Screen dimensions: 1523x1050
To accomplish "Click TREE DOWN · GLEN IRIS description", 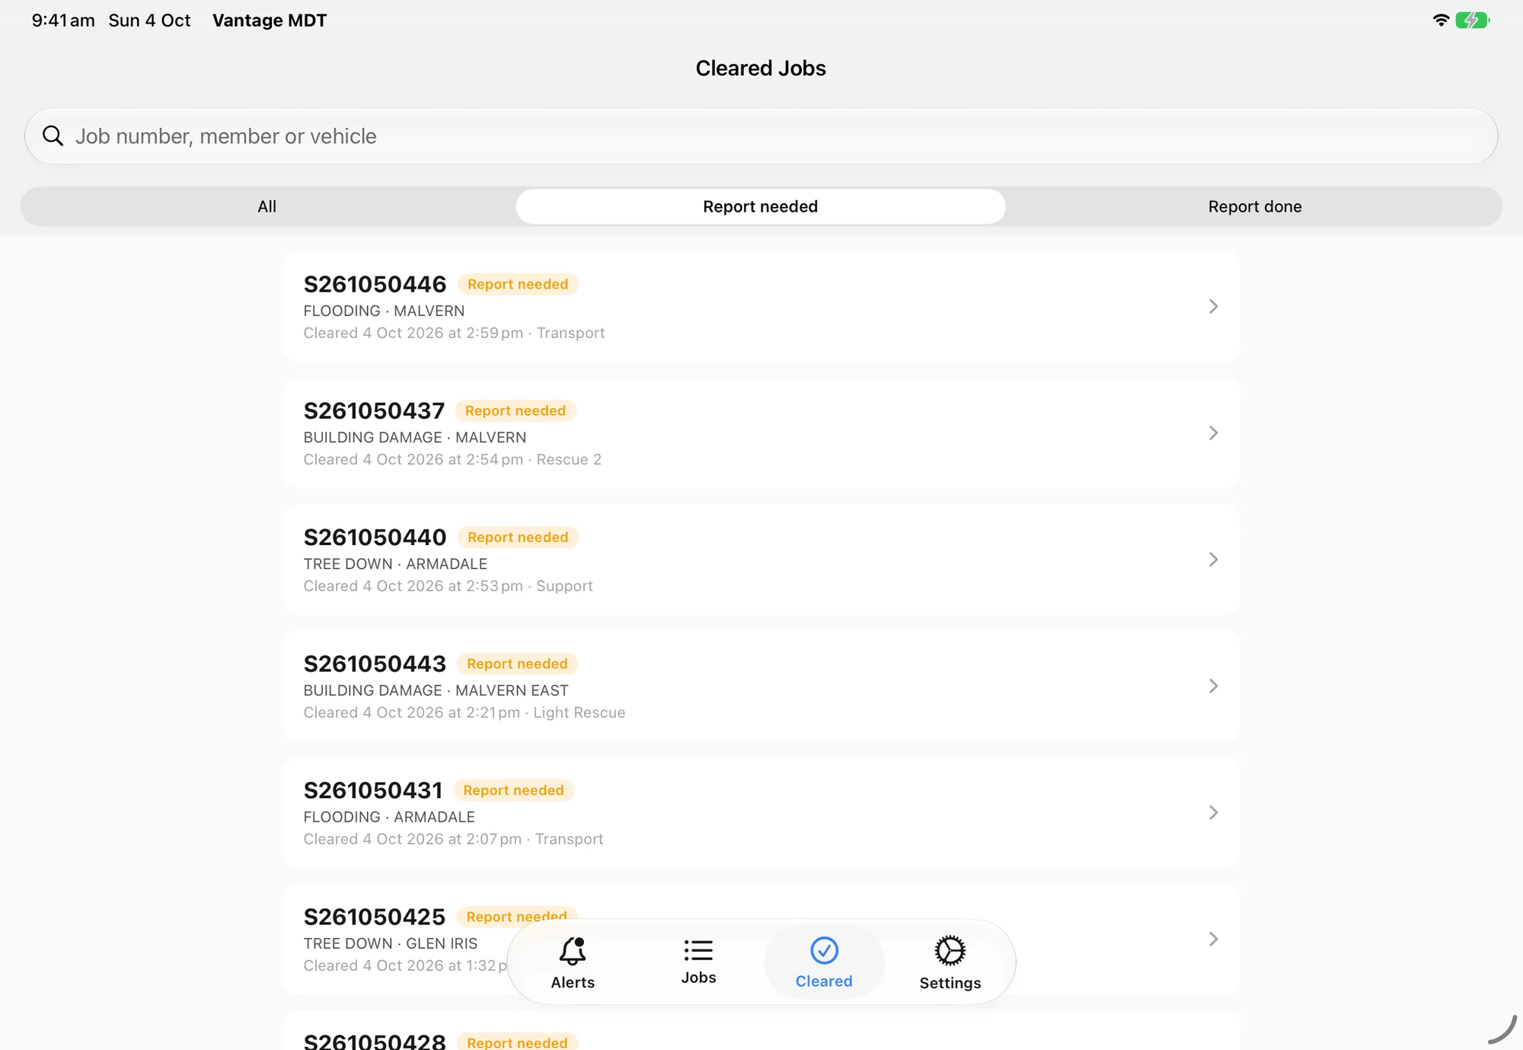I will pos(391,943).
